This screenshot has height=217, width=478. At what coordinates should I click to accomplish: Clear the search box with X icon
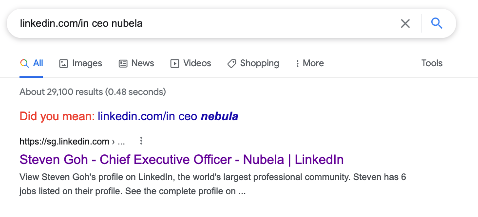point(405,23)
